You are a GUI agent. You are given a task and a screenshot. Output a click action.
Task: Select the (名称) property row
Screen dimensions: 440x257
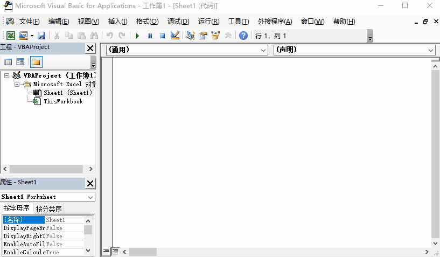coord(43,220)
